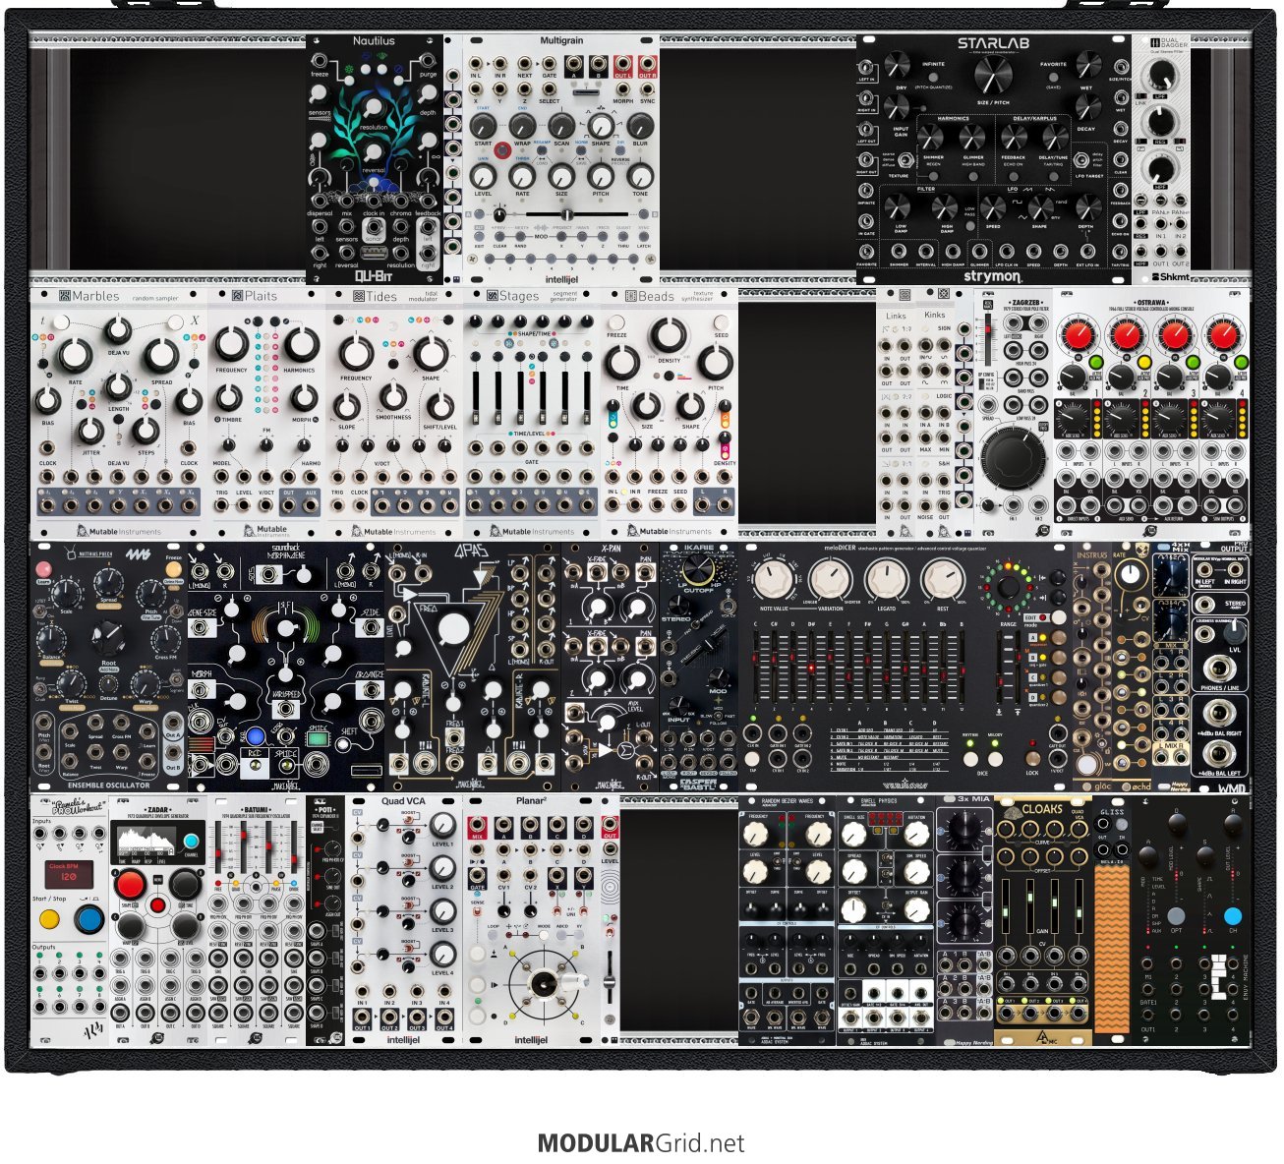This screenshot has width=1284, height=1164.
Task: Select the Multigrain WRAP knob
Action: click(522, 125)
